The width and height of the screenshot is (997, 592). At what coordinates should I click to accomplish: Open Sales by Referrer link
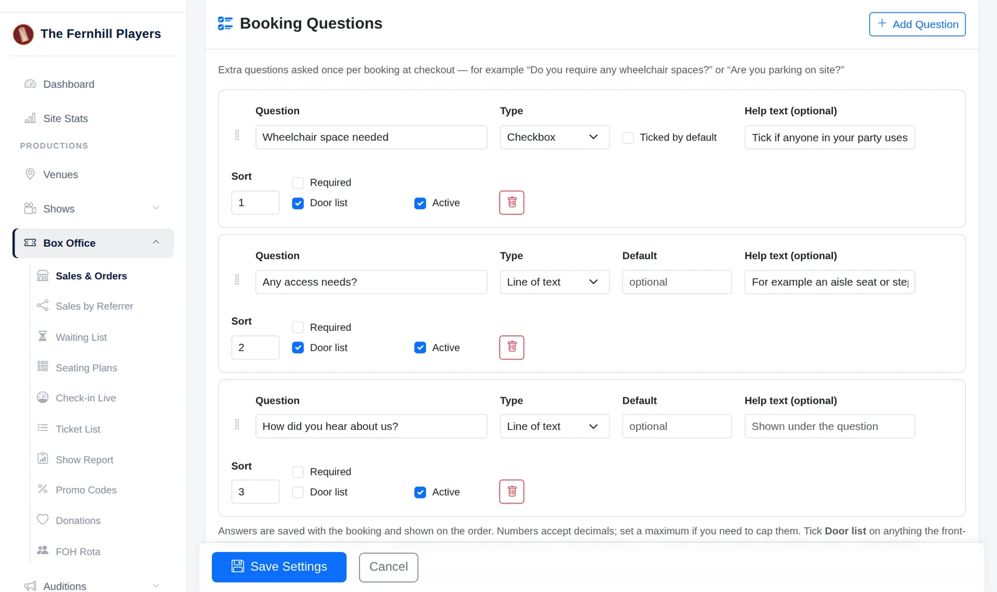pyautogui.click(x=94, y=306)
